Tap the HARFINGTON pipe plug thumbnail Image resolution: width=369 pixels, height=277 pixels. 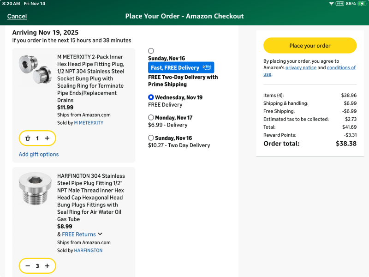tap(36, 188)
